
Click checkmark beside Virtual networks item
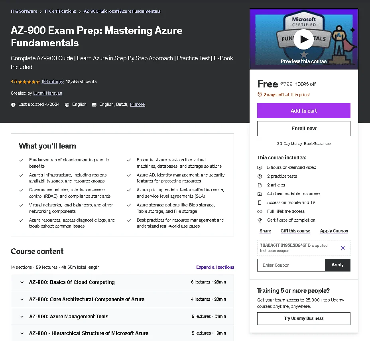tap(21, 205)
